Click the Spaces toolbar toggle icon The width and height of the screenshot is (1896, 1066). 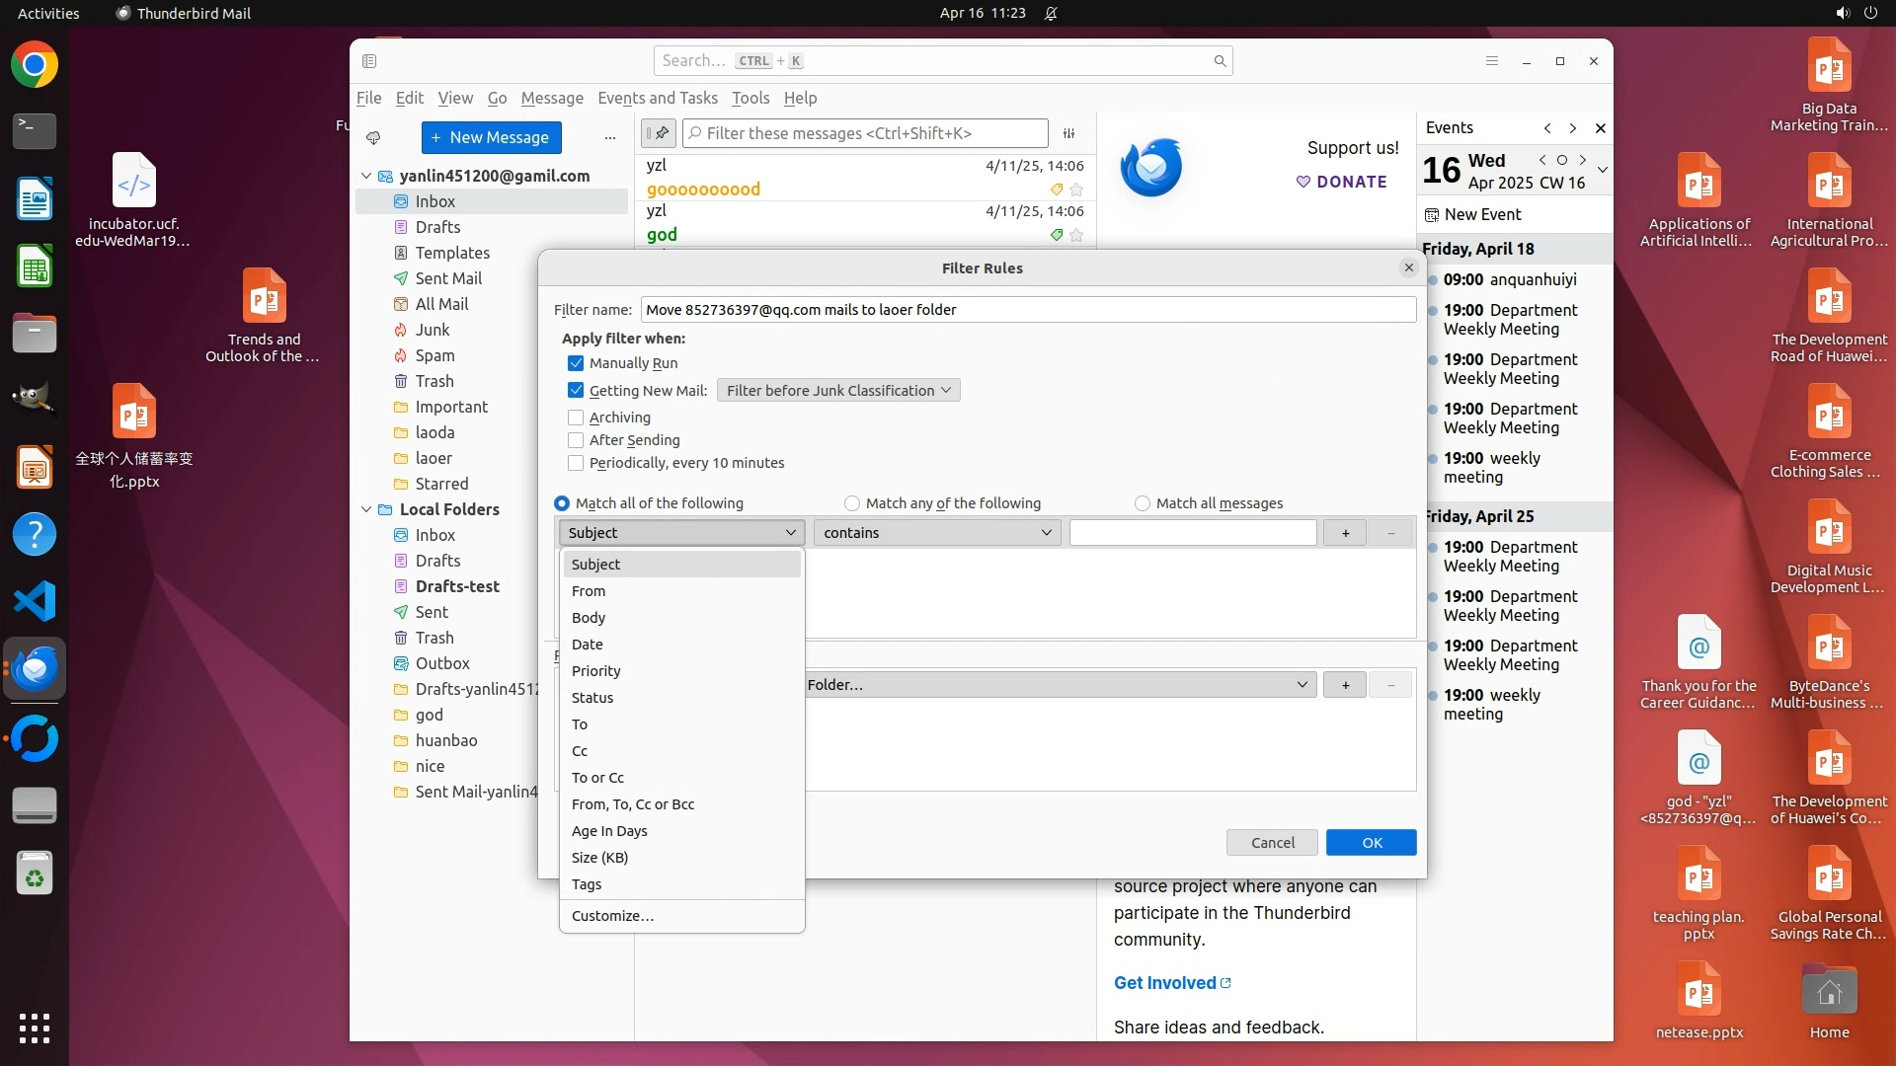[369, 61]
